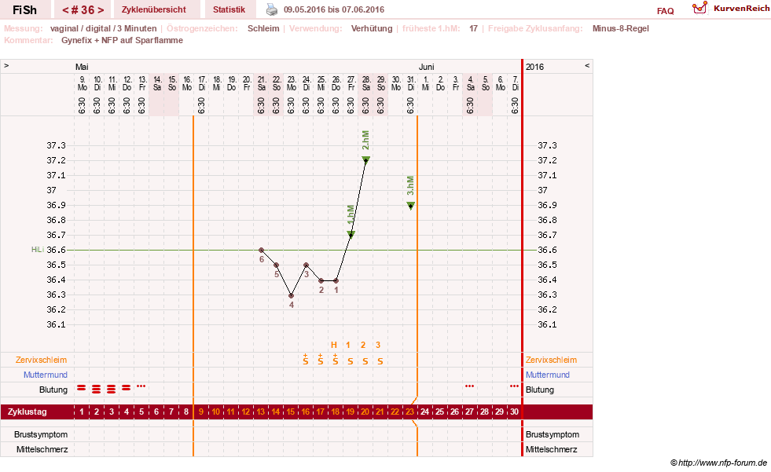Click the date 7. Di column header

click(x=515, y=83)
